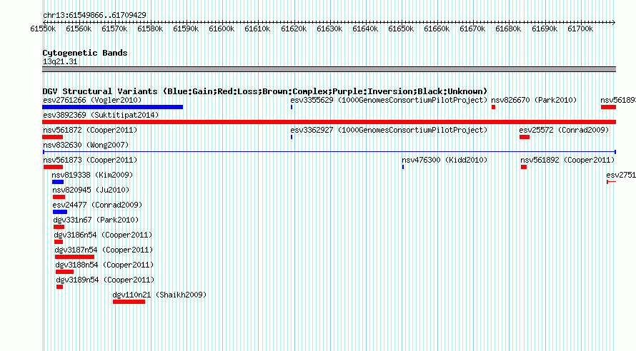Image resolution: width=636 pixels, height=351 pixels.
Task: Click the red bar under nsv561872
Action: [x=53, y=137]
